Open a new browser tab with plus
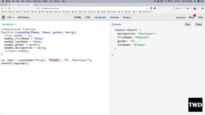 36,5
